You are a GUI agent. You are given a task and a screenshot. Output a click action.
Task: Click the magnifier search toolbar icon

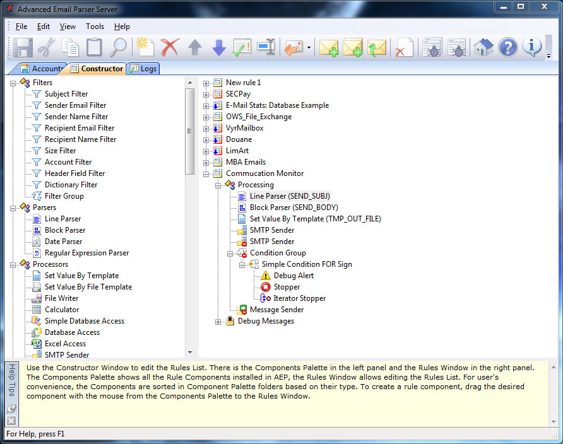(x=118, y=48)
